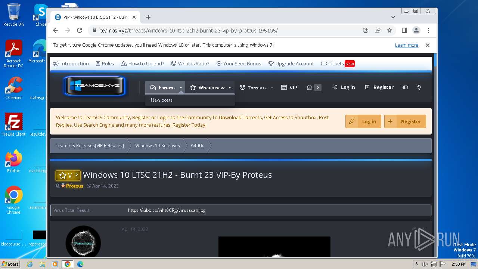
Task: Click the right arrow to show more nav items
Action: (x=318, y=87)
